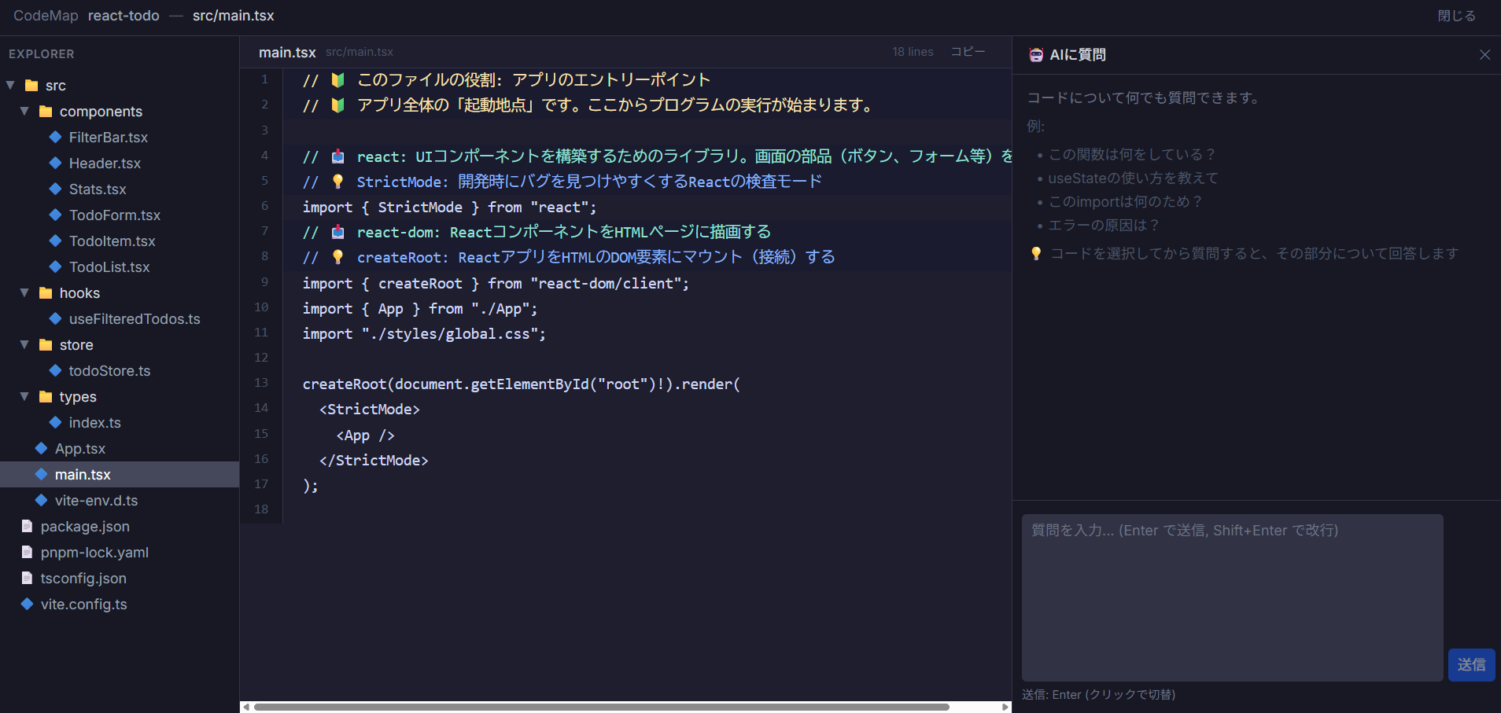Collapse the store folder arrow
Screen dimensions: 1501x713
click(24, 344)
